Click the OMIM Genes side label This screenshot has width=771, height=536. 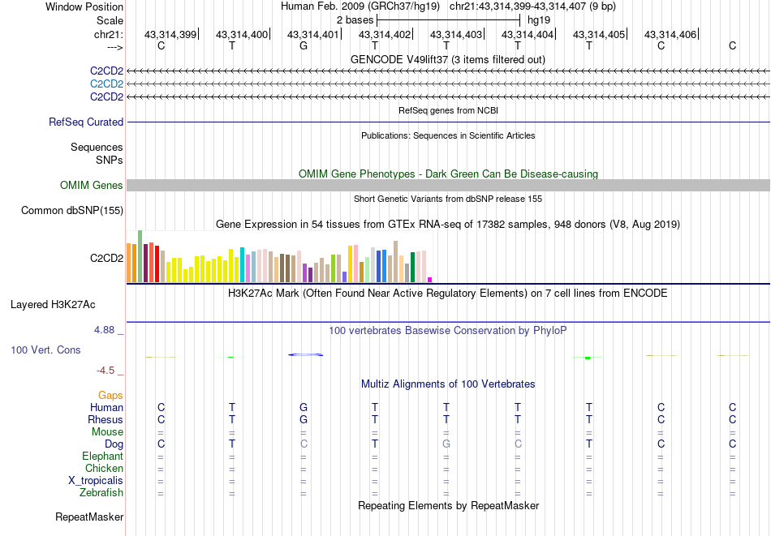(91, 185)
